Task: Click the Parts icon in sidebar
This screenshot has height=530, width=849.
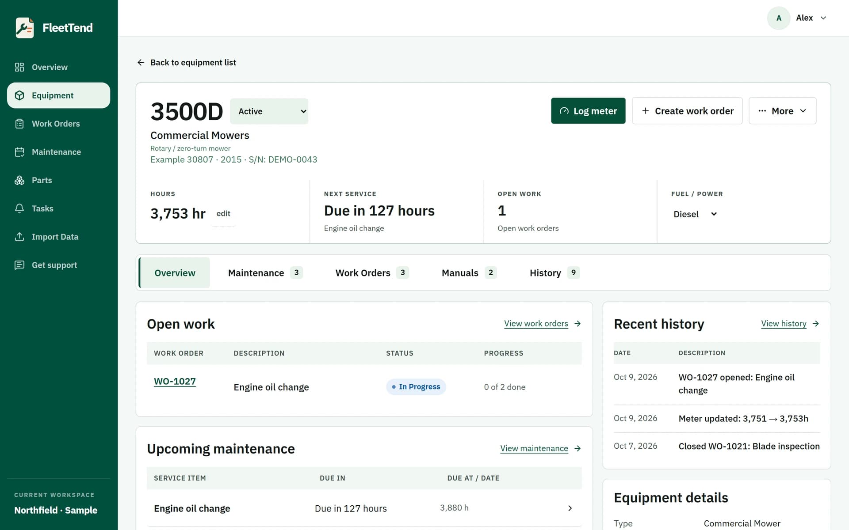Action: pos(19,180)
